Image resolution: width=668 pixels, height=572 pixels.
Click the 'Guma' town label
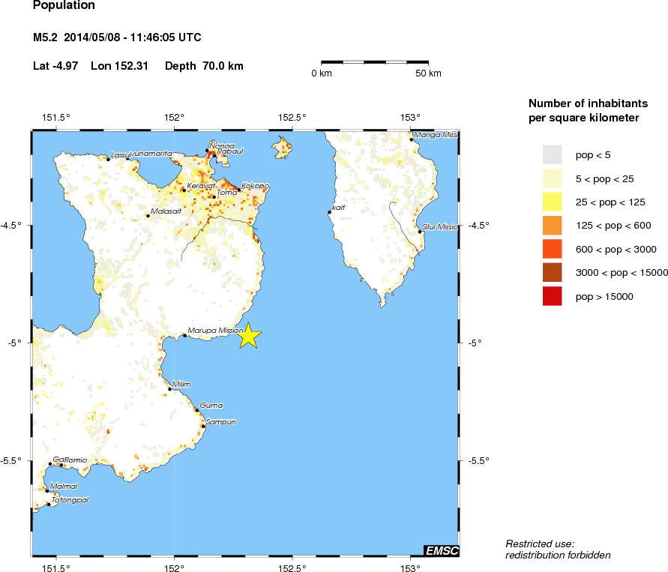click(x=211, y=405)
